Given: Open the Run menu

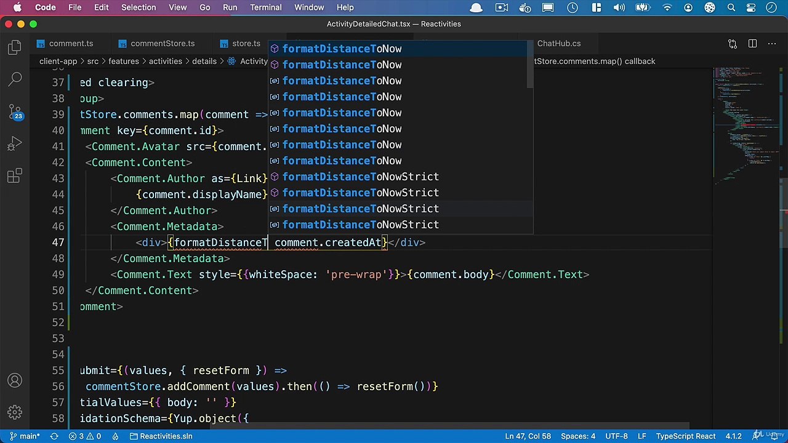Looking at the screenshot, I should pos(230,7).
